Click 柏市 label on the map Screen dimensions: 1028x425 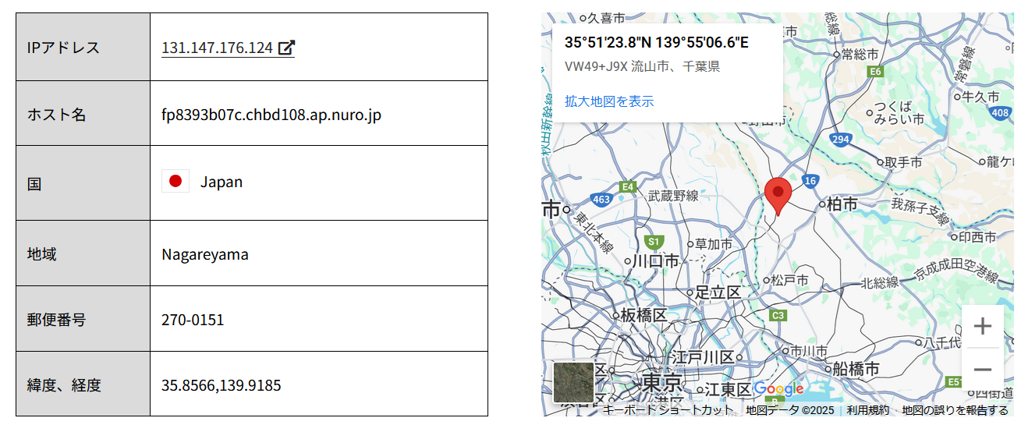click(842, 204)
